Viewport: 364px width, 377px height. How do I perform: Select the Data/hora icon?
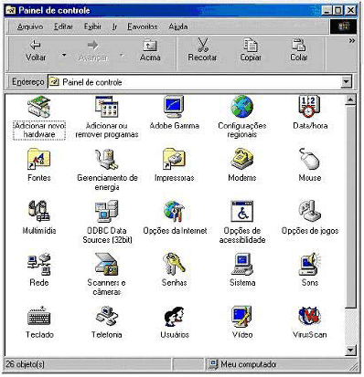coord(309,107)
